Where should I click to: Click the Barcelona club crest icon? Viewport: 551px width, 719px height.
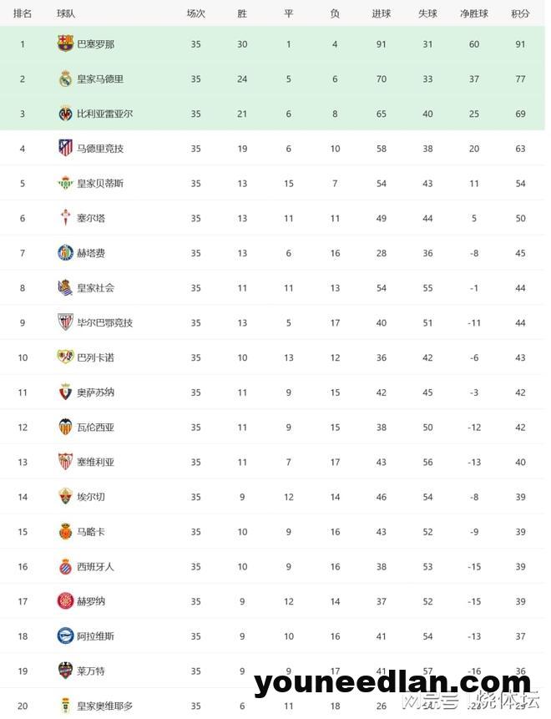point(65,43)
